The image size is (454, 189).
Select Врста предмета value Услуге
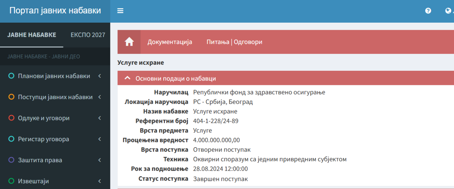[203, 131]
